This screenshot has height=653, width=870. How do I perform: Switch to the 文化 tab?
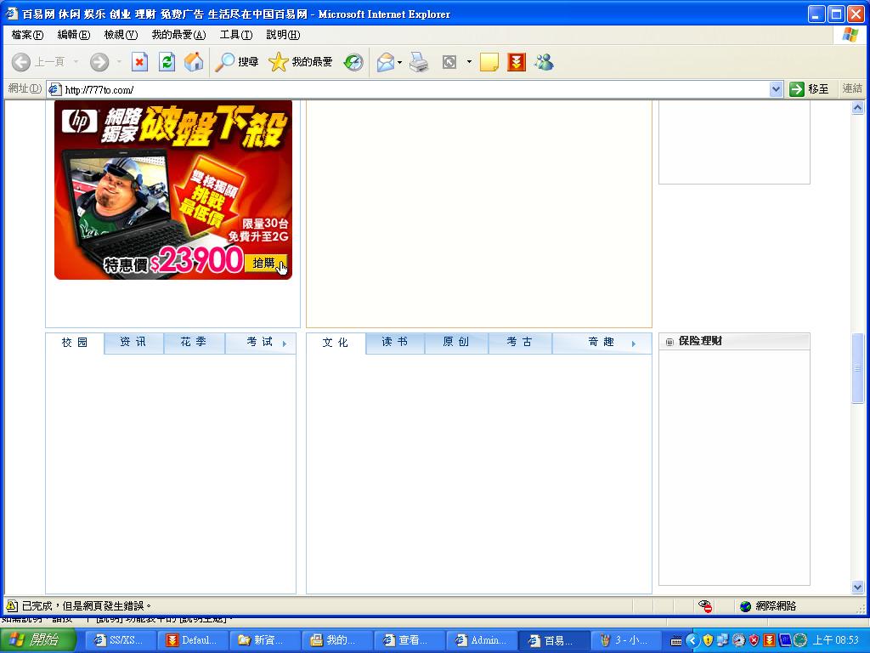[336, 343]
